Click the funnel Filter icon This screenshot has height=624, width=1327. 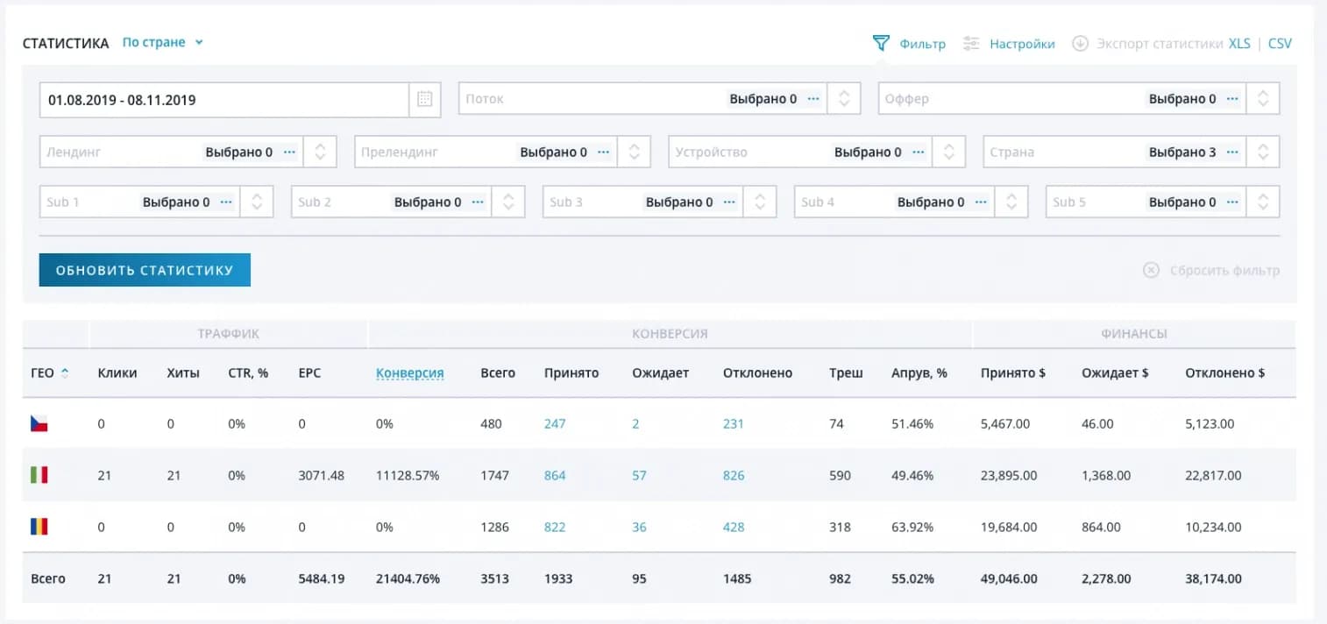click(881, 43)
